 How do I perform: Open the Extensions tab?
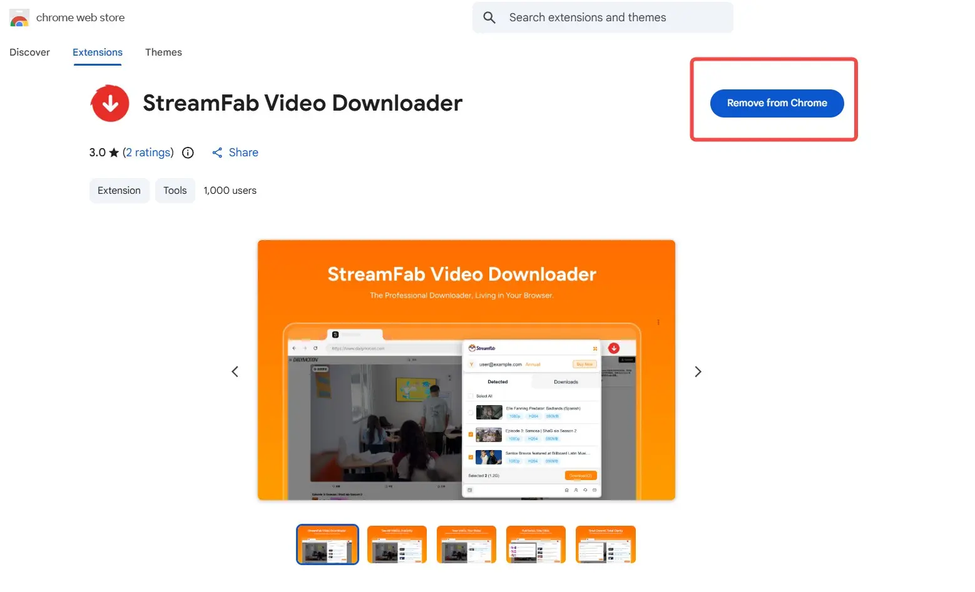[x=98, y=53]
